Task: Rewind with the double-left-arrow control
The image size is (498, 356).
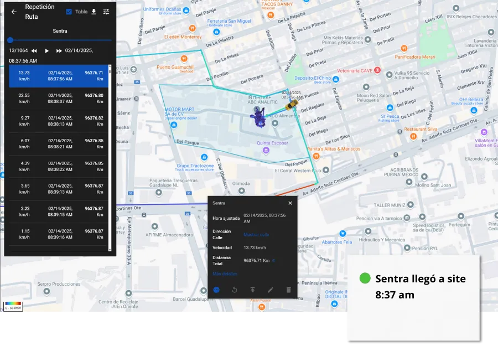Action: [34, 50]
